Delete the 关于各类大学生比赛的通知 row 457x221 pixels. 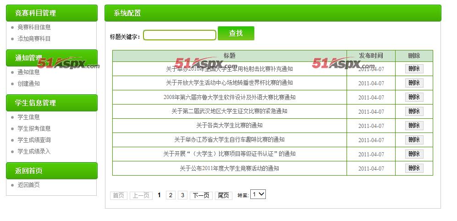414,125
